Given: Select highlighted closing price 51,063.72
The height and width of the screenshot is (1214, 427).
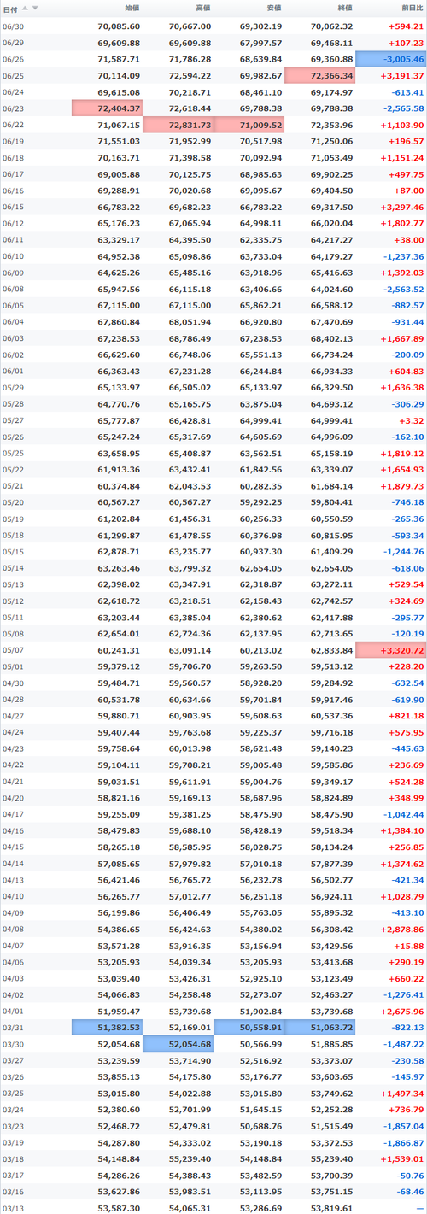Looking at the screenshot, I should click(x=319, y=1029).
